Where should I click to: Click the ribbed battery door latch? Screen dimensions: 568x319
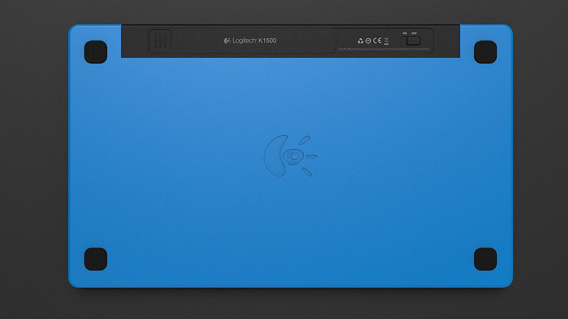[160, 40]
